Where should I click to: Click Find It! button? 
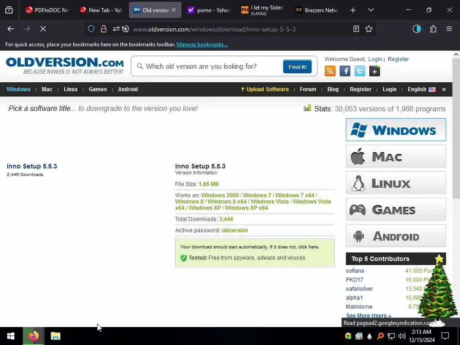point(297,66)
